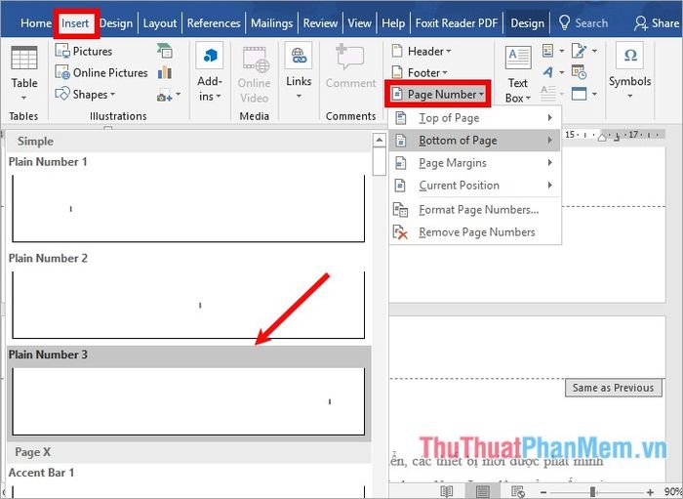Image resolution: width=683 pixels, height=499 pixels.
Task: Click the Same as Previous tag
Action: 614,388
